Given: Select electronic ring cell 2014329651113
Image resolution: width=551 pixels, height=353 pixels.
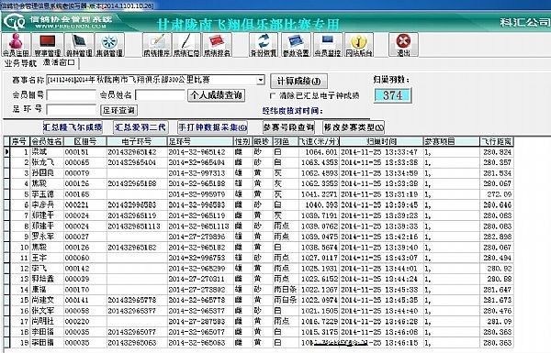Looking at the screenshot, I should click(137, 226).
